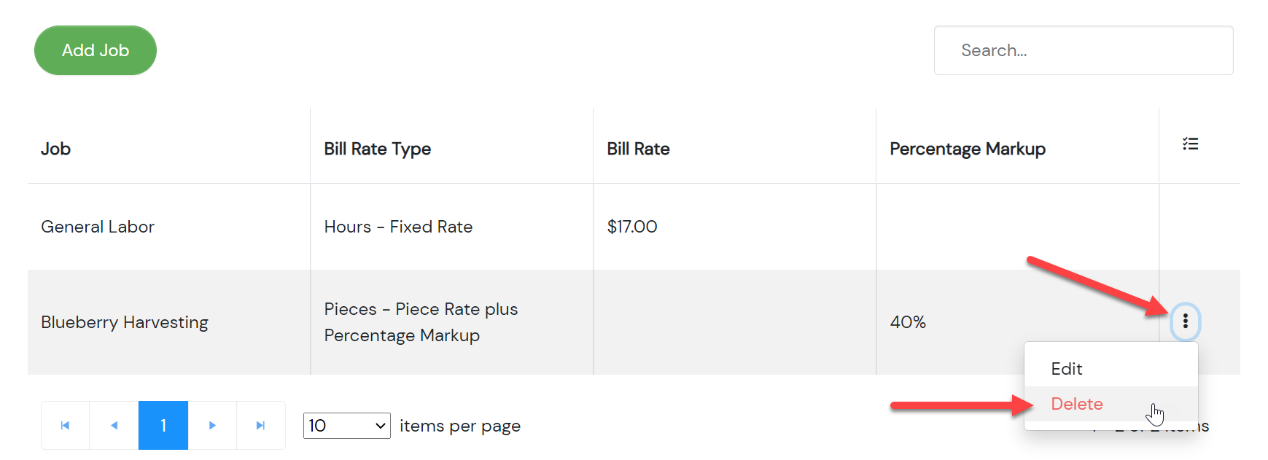Sort by Percentage Markup column header
This screenshot has width=1268, height=460.
968,149
